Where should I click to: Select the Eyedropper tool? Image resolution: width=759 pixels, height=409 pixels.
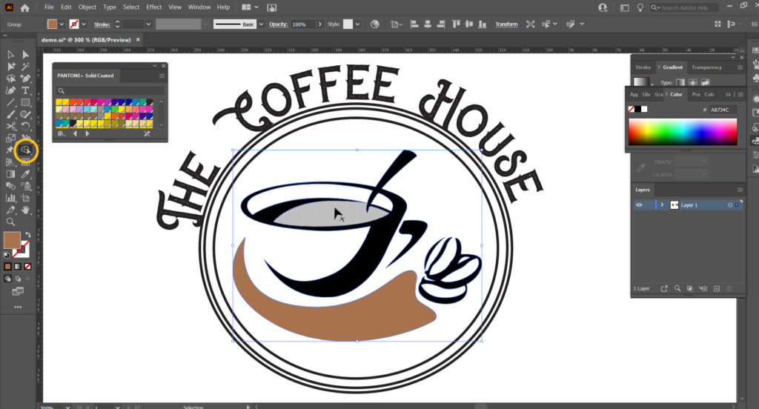[x=26, y=174]
